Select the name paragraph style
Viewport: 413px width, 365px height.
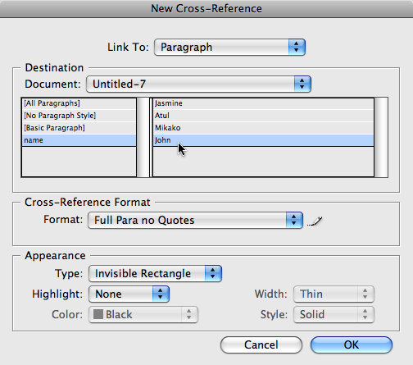(x=79, y=140)
